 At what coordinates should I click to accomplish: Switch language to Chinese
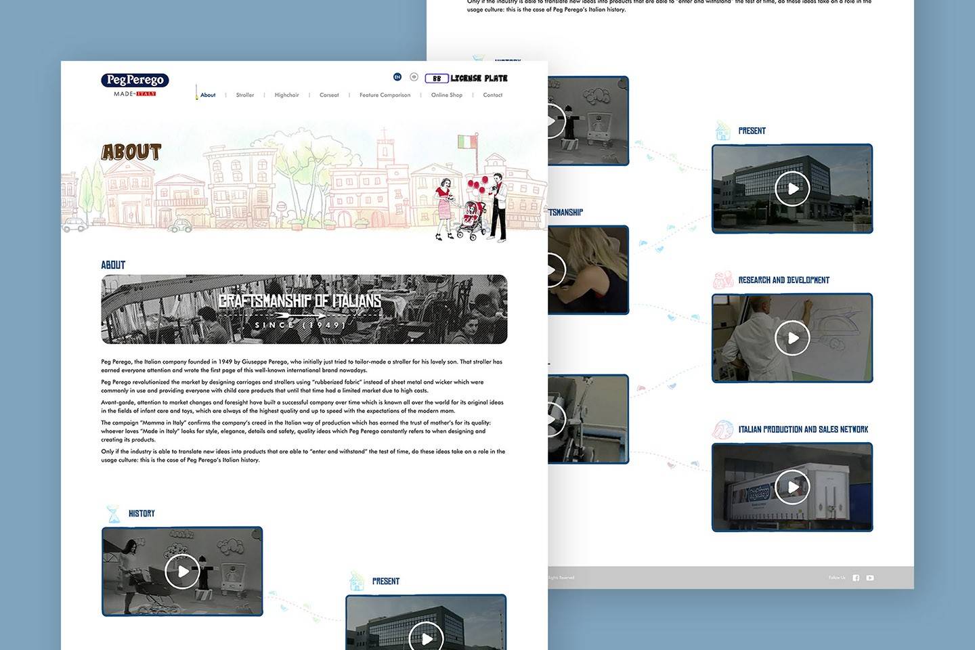coord(414,77)
